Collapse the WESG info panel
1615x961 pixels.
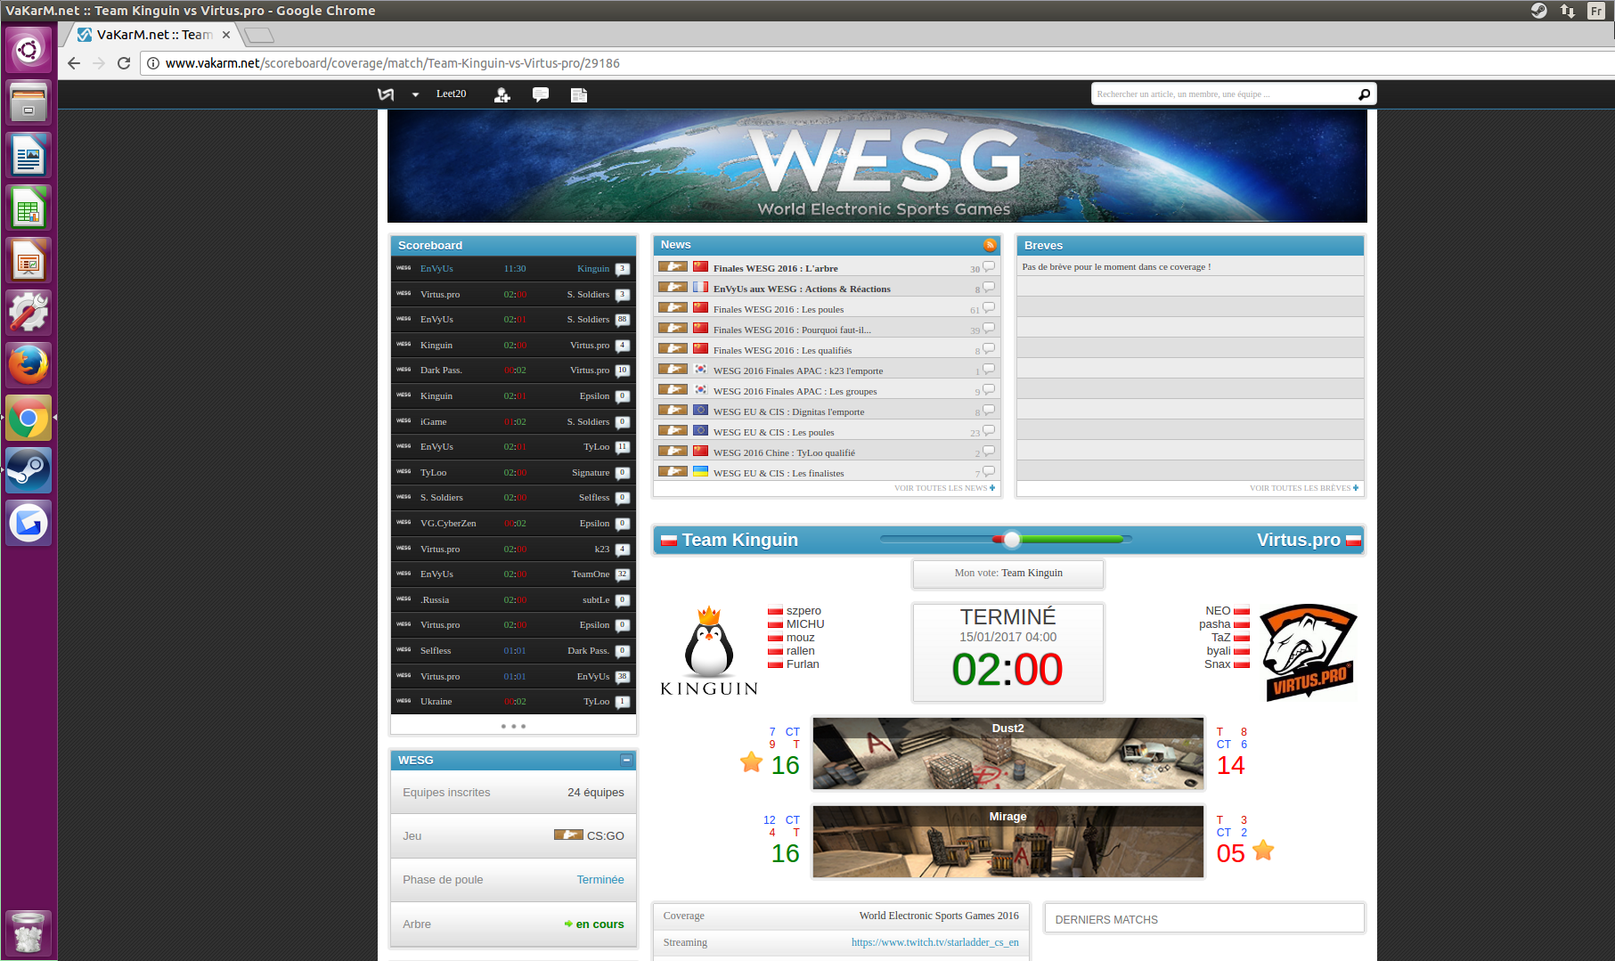tap(626, 760)
